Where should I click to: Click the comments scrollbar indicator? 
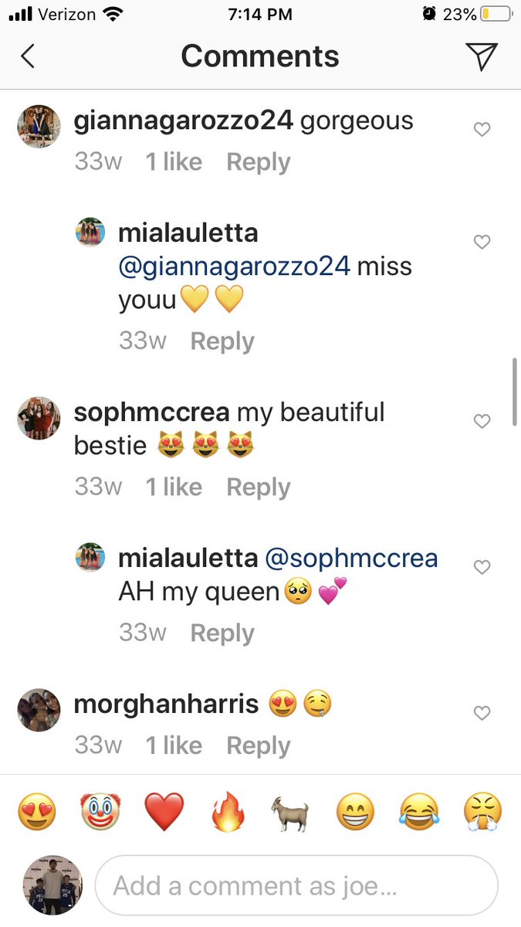click(515, 391)
